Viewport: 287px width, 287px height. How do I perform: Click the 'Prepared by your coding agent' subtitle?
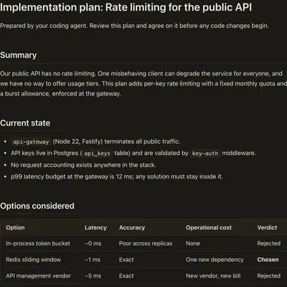[134, 26]
